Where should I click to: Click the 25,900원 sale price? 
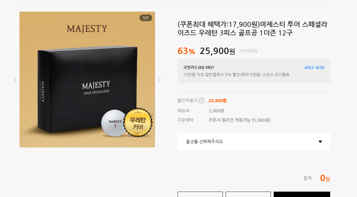[217, 51]
